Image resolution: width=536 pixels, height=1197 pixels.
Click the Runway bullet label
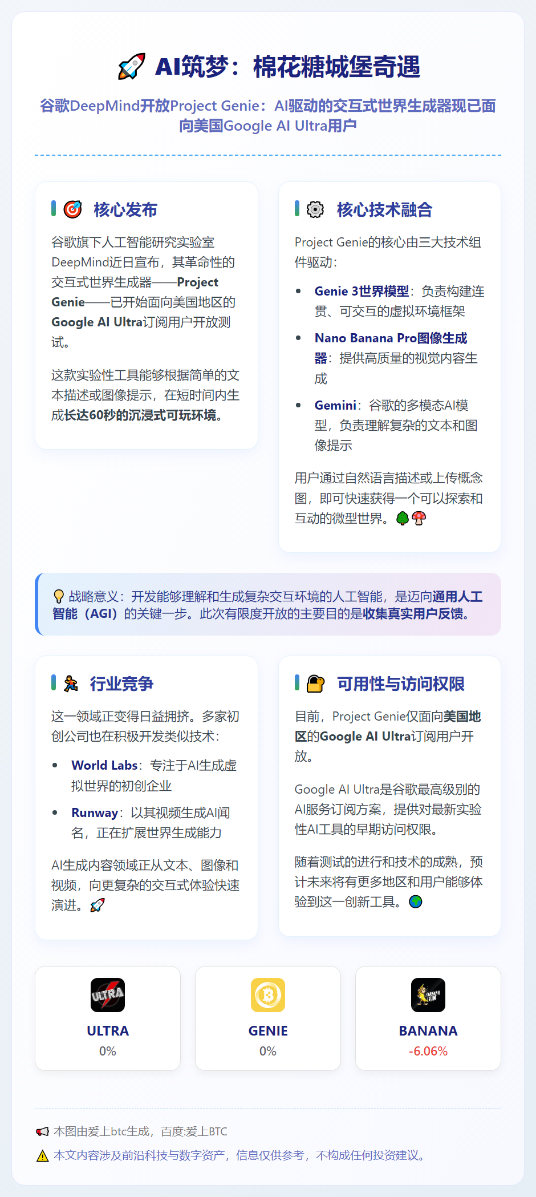[95, 813]
